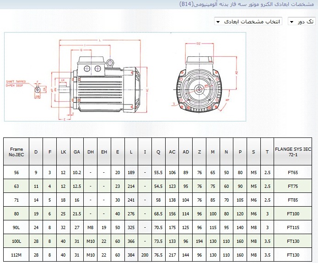Click P value '105'
The height and width of the screenshot is (263, 318).
pyautogui.click(x=240, y=200)
